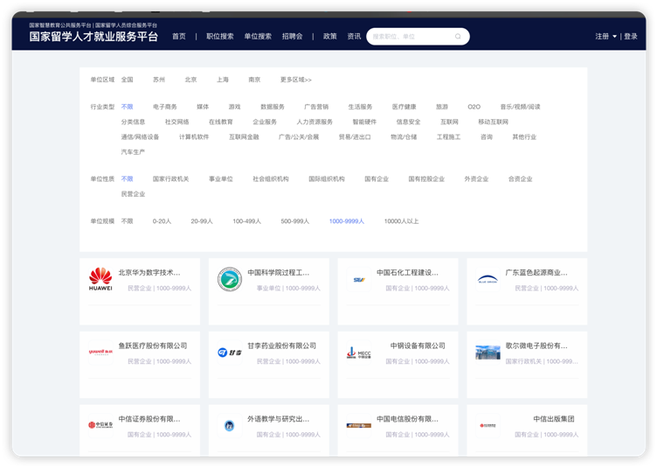Click the 中国电信股份 logo
This screenshot has width=657, height=468.
pyautogui.click(x=359, y=425)
